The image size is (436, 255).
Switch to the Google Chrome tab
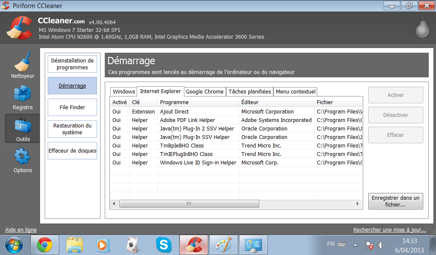click(x=205, y=91)
